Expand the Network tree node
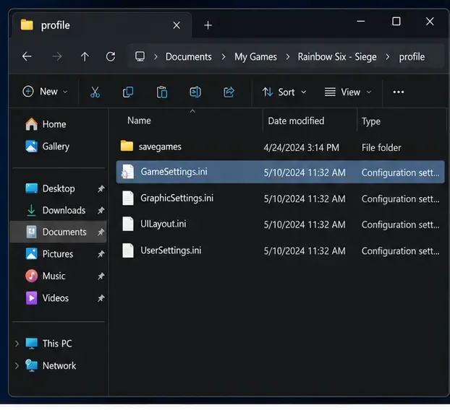Viewport: 450px width, 410px height. point(17,366)
